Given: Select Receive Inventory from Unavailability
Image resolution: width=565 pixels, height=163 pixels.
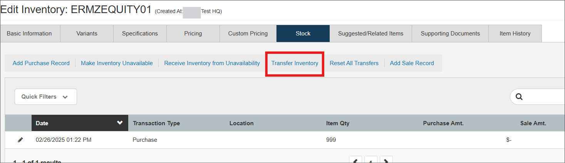Looking at the screenshot, I should 212,63.
